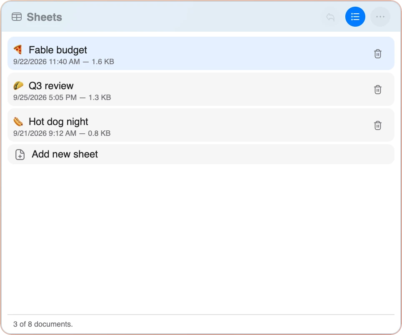Delete the Hot dog night sheet
The width and height of the screenshot is (402, 335).
click(x=378, y=125)
